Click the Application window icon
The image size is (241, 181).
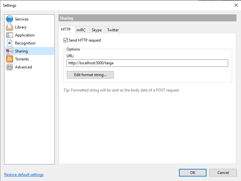10,35
